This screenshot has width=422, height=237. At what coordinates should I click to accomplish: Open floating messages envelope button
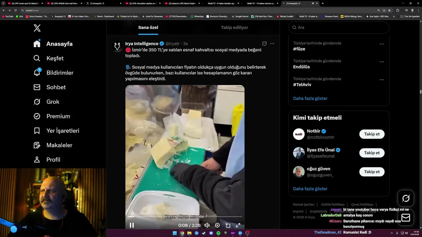click(x=406, y=218)
